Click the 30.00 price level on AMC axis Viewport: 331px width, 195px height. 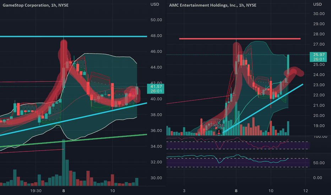click(x=319, y=14)
